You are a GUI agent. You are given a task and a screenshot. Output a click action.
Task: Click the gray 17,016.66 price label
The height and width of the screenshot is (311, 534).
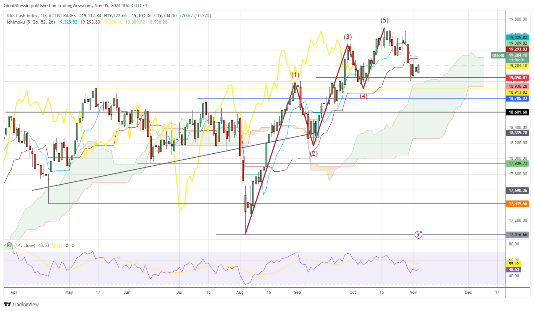518,235
